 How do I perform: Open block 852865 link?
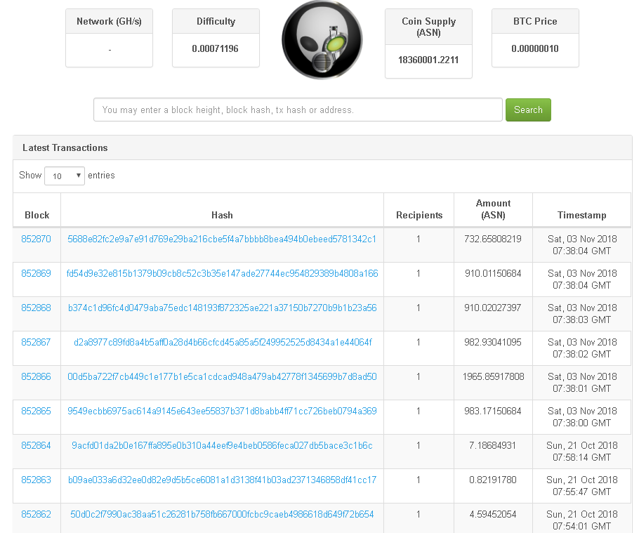point(36,411)
